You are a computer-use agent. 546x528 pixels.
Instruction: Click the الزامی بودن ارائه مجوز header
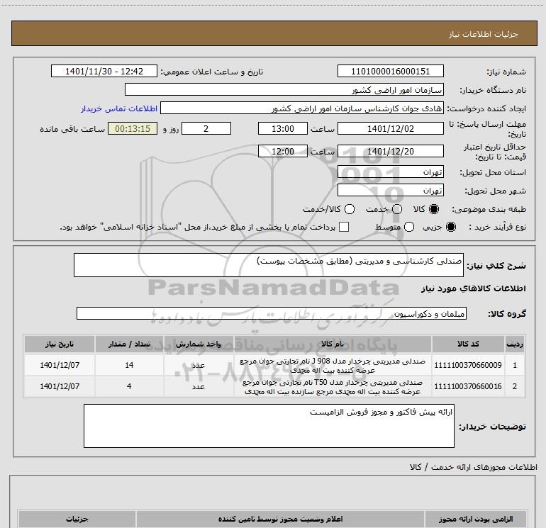476,519
